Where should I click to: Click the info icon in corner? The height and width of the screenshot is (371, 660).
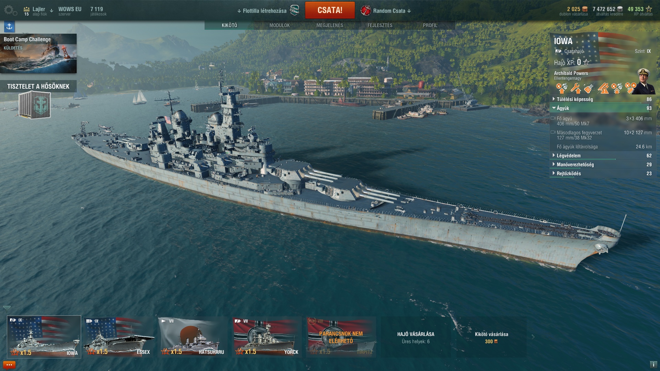(653, 365)
